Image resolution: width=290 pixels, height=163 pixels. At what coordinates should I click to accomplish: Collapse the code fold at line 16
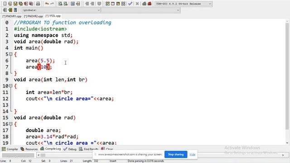[11, 124]
